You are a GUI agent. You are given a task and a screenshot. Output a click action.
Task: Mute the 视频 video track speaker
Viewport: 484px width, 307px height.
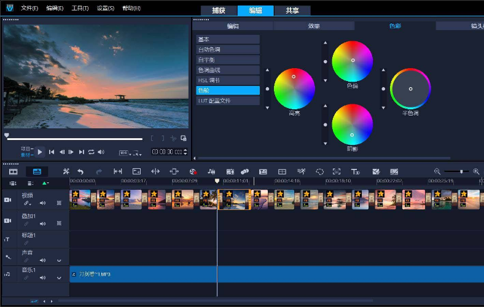43,203
